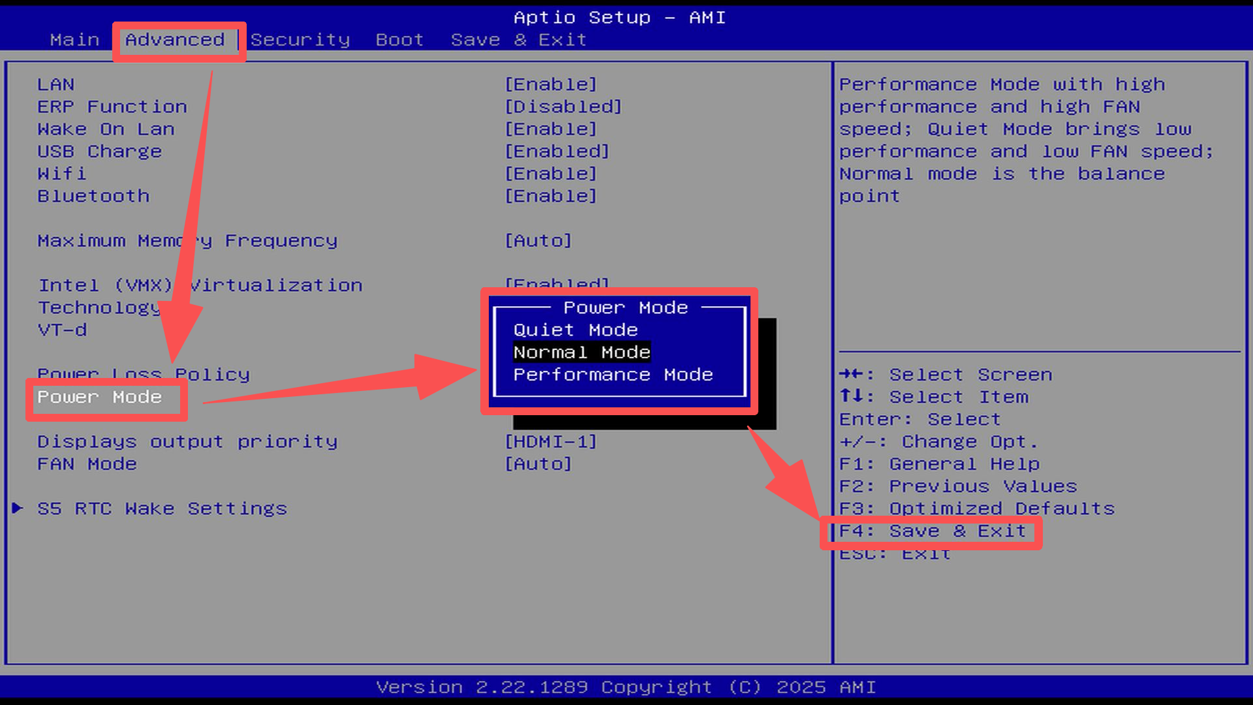
Task: Switch to the Boot tab
Action: coord(399,39)
